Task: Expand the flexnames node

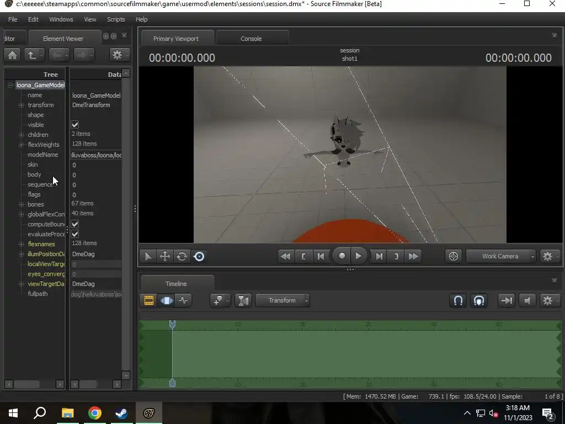Action: point(22,244)
